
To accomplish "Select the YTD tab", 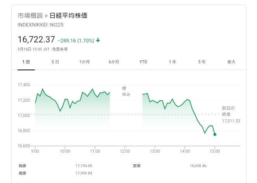I will (143, 62).
